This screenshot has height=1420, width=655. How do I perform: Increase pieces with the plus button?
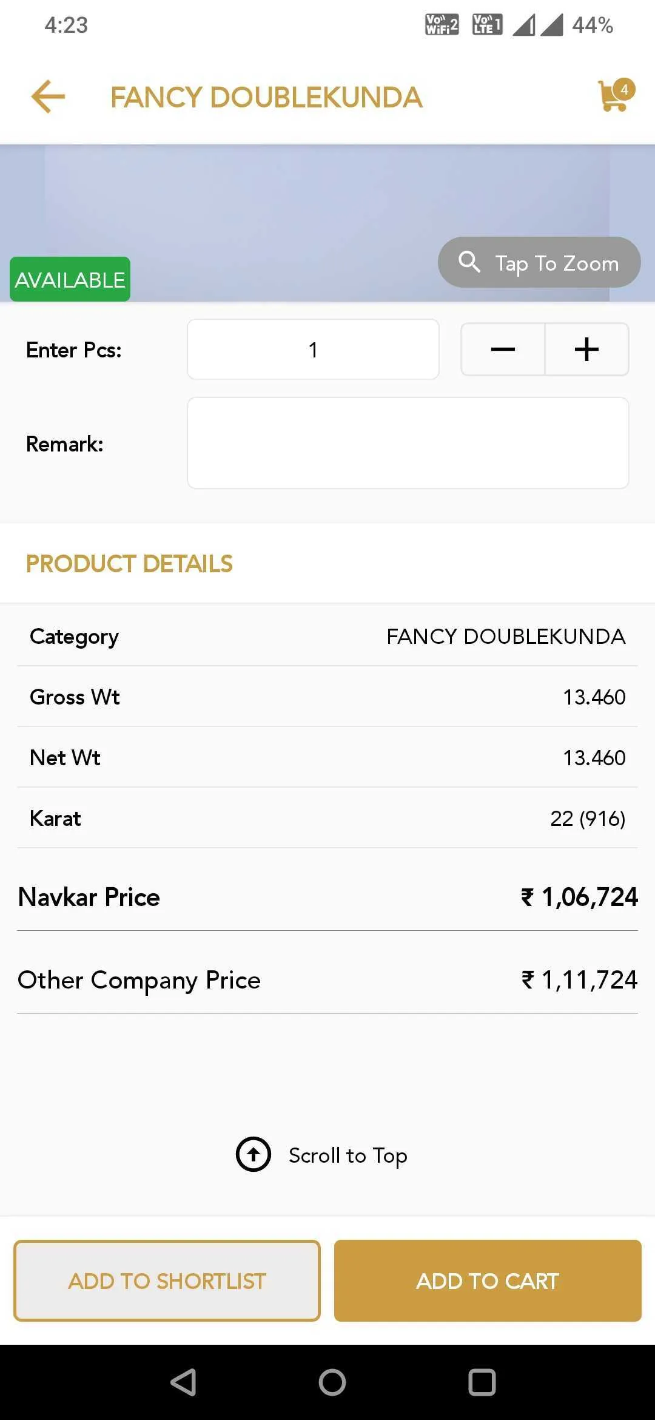[x=586, y=350]
